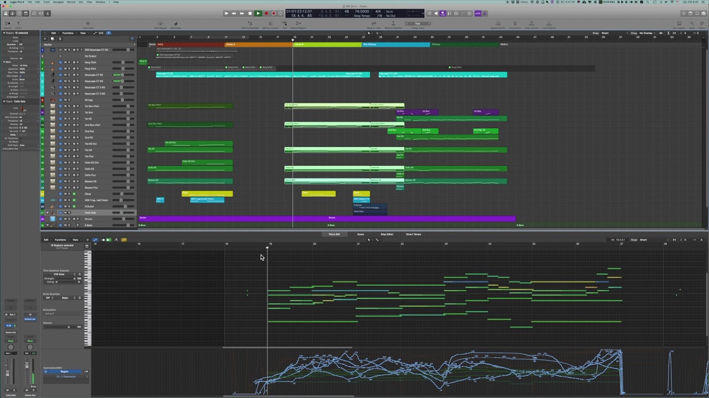The height and width of the screenshot is (398, 709).
Task: Toggle Mute checkbox in Region inspector
Action: pyautogui.click(x=21, y=37)
